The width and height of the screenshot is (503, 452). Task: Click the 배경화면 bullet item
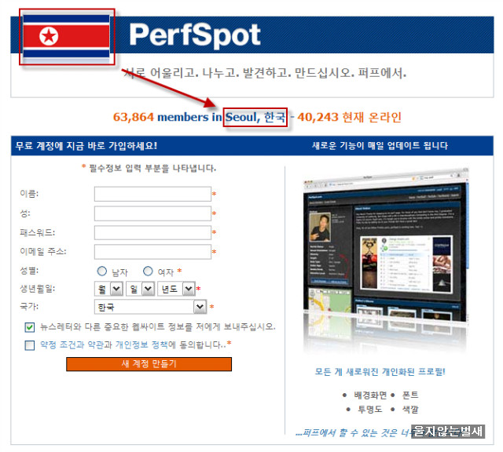click(x=370, y=395)
